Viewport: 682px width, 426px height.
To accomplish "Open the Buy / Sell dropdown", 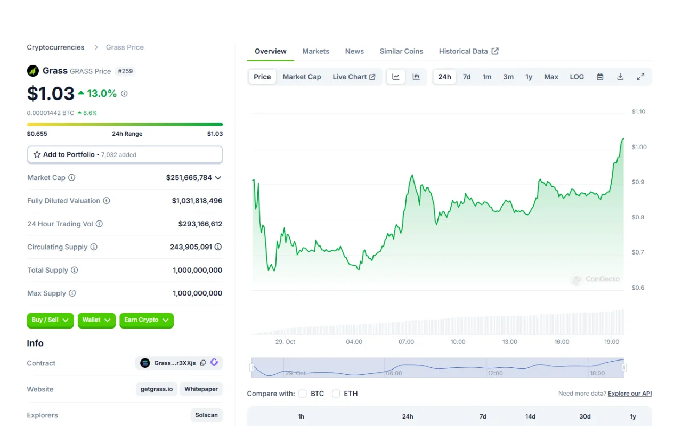I will click(50, 320).
